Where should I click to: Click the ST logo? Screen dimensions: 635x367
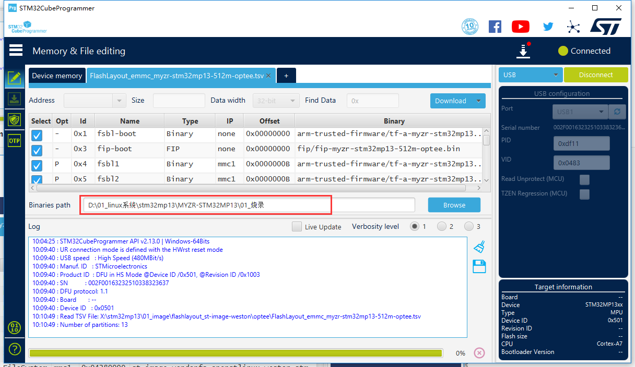(x=606, y=27)
